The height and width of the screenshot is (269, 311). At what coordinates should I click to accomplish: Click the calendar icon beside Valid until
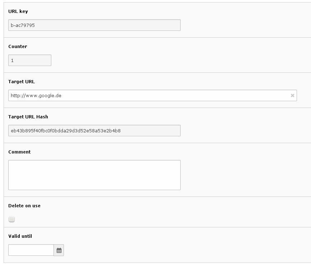(x=59, y=250)
